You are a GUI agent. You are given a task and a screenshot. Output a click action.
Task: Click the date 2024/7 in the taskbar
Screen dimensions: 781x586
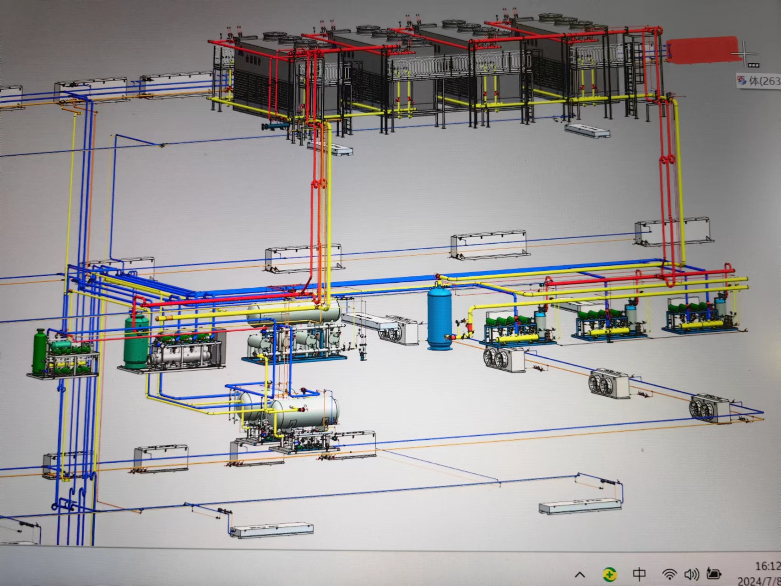point(760,581)
